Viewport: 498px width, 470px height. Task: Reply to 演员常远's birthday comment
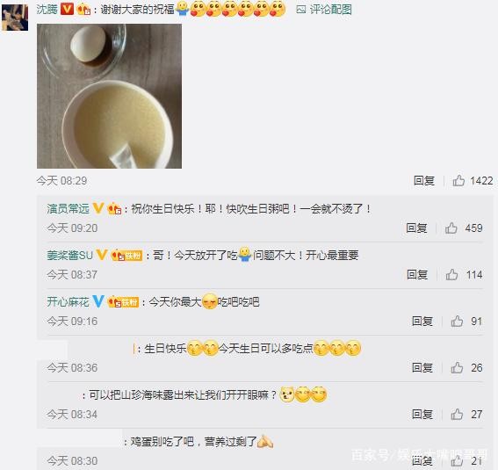416,228
